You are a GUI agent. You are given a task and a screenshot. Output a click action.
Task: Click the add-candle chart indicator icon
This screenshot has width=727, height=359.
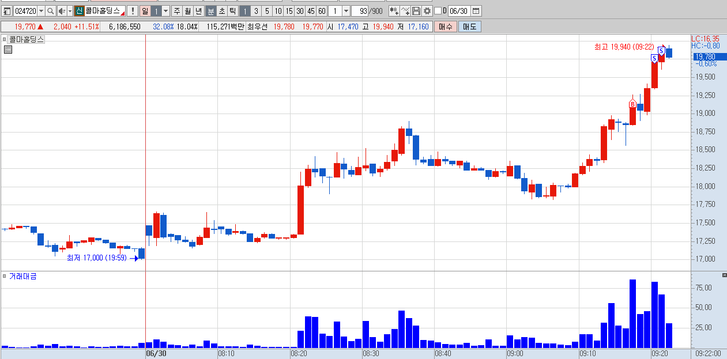pos(394,11)
